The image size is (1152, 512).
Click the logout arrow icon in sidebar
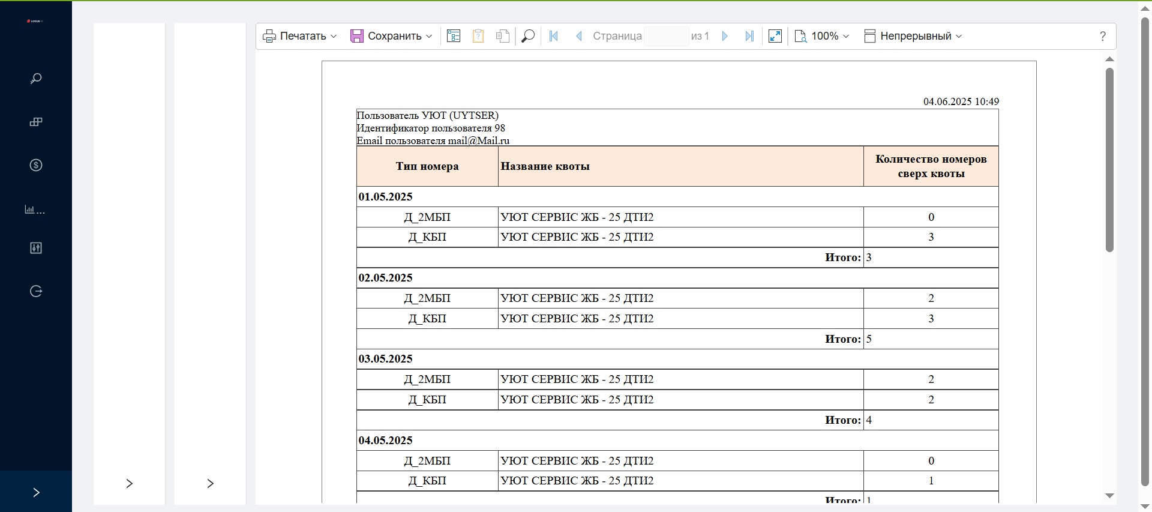(x=36, y=292)
